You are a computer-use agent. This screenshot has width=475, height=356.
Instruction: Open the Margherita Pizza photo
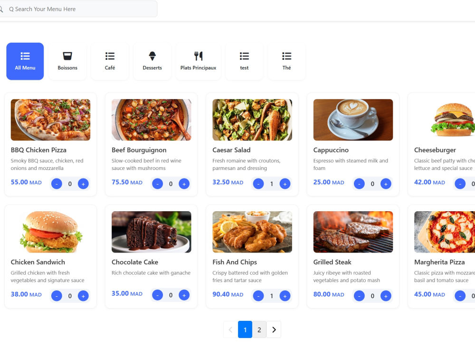pyautogui.click(x=445, y=232)
